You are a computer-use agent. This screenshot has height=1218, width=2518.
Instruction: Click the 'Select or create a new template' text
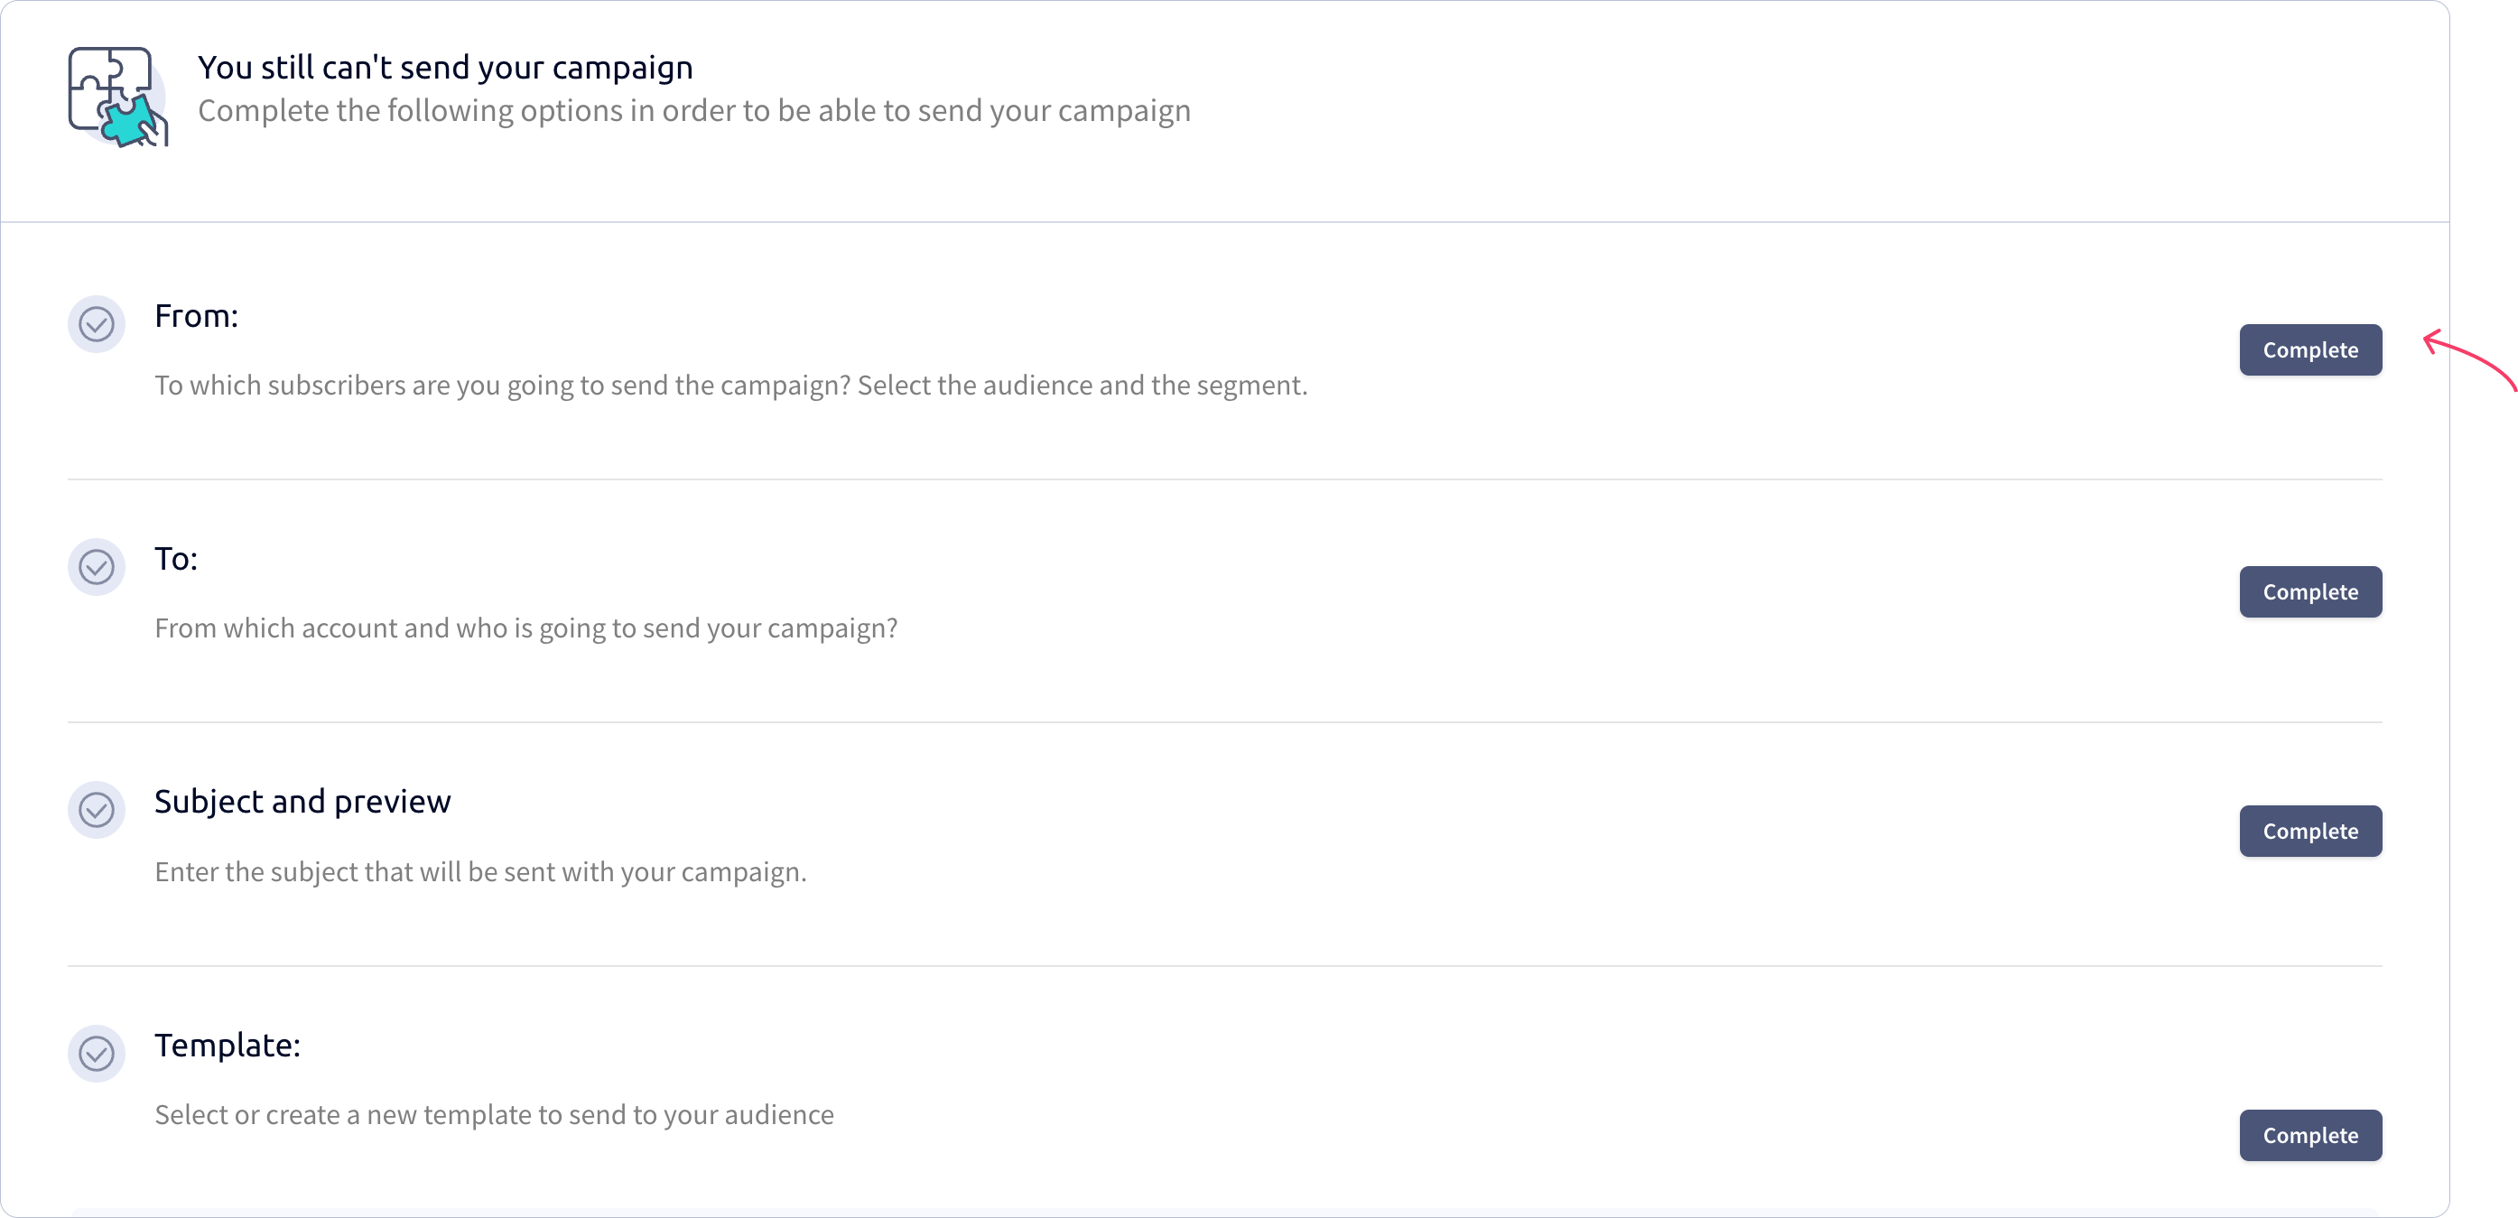point(494,1114)
